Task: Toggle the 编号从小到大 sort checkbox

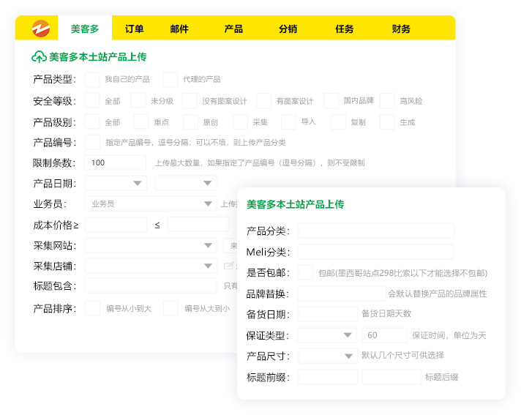Action: 92,308
